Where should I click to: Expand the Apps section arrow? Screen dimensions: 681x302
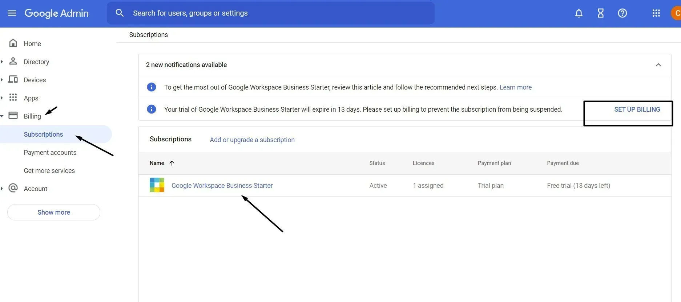[x=2, y=98]
